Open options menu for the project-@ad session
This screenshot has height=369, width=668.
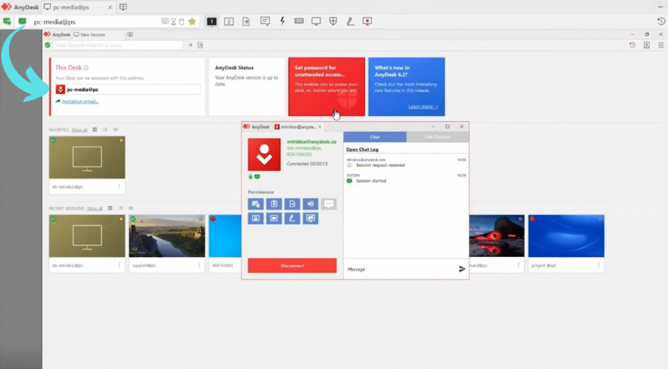599,265
